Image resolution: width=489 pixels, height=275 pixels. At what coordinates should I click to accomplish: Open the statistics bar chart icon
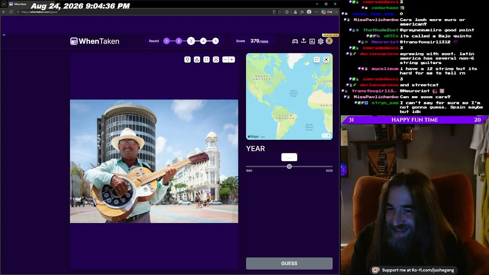coord(312,41)
